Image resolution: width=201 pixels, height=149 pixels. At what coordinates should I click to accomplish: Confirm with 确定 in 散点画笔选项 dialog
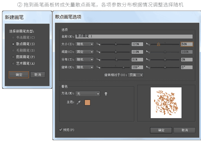click(161, 130)
